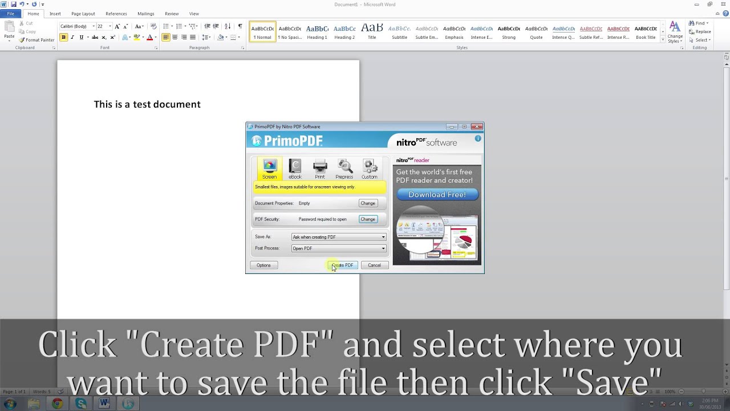This screenshot has width=730, height=411.
Task: Click the Align Text Right icon
Action: point(184,37)
